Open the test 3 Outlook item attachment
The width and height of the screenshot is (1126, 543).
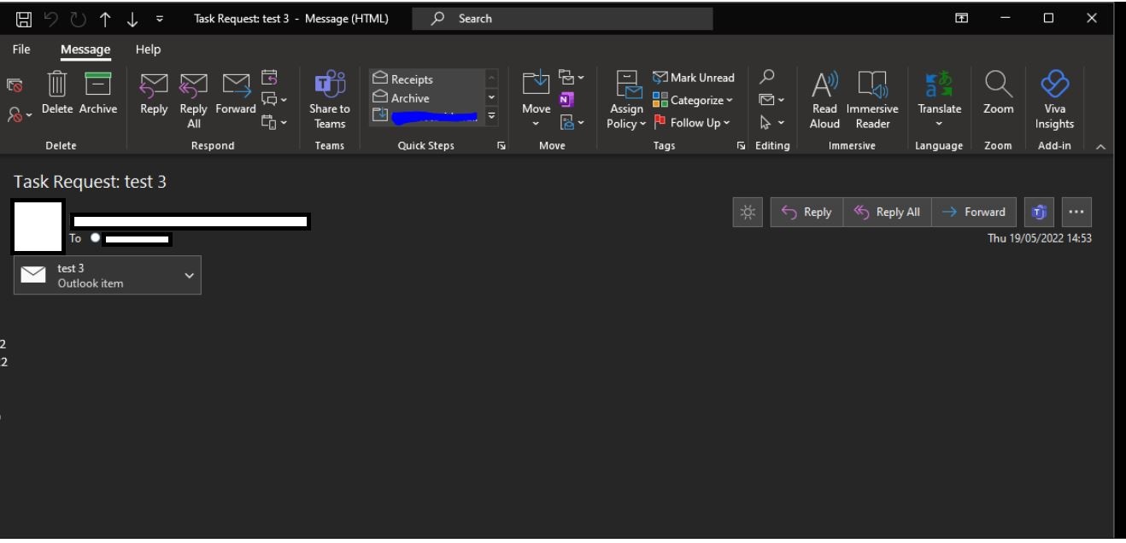(x=107, y=276)
